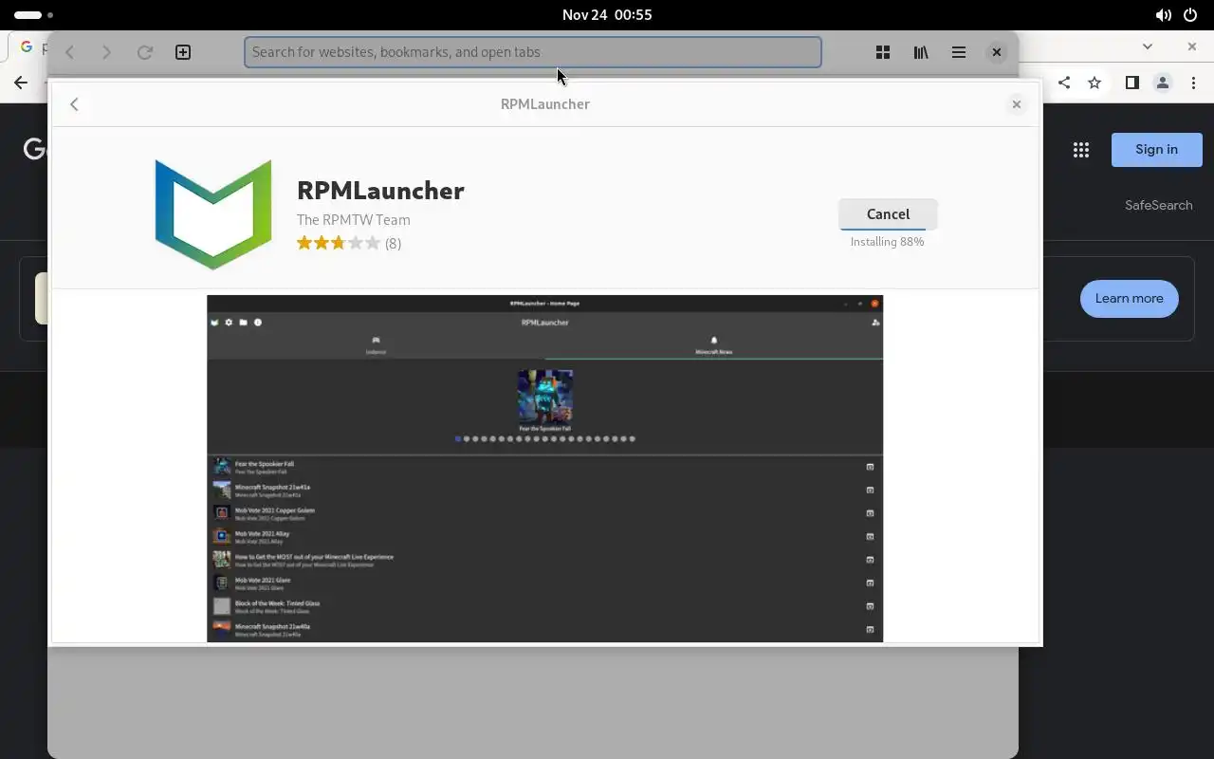Click Chrome's back arrow behind the dialog
Image resolution: width=1214 pixels, height=759 pixels.
(21, 83)
